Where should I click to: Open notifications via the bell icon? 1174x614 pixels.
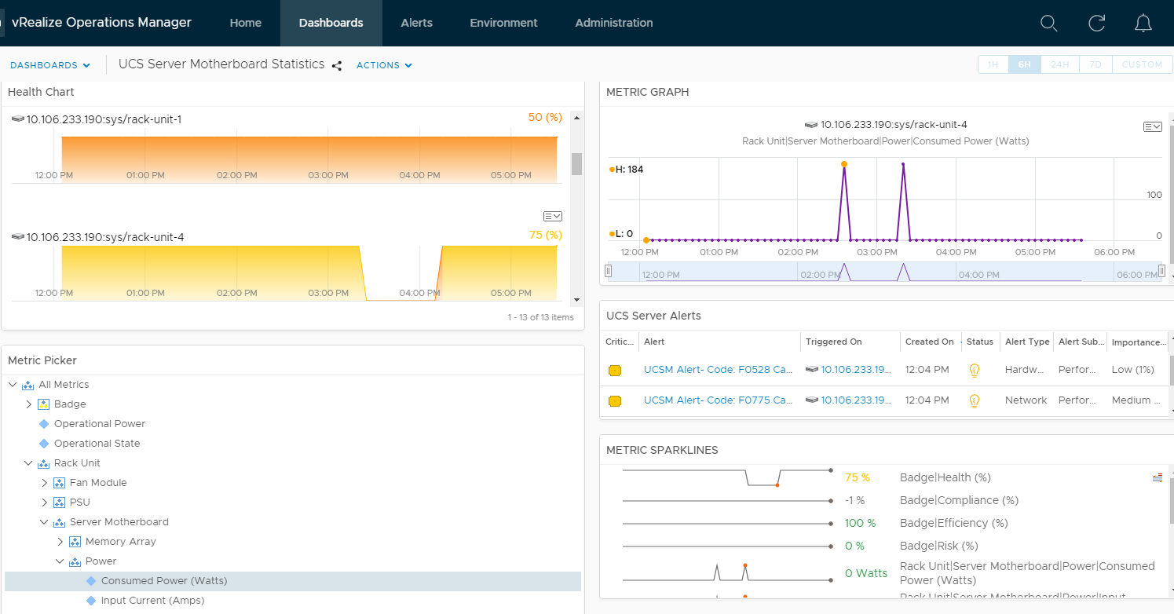click(1143, 23)
